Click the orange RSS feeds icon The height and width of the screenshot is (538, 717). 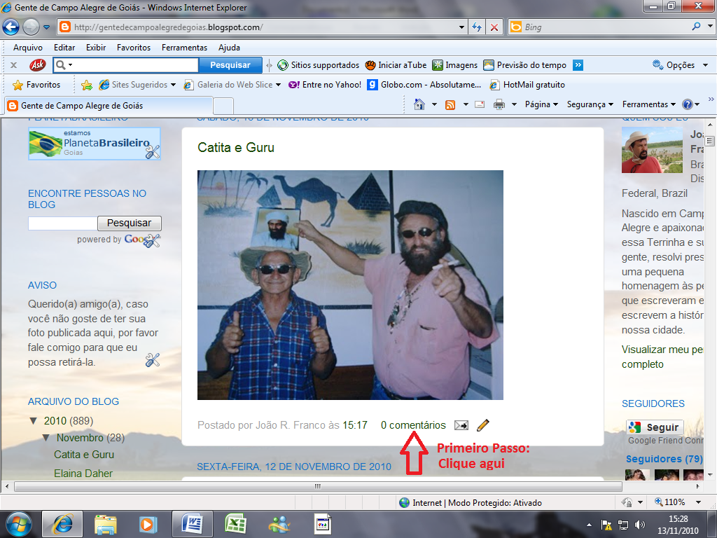tap(450, 105)
